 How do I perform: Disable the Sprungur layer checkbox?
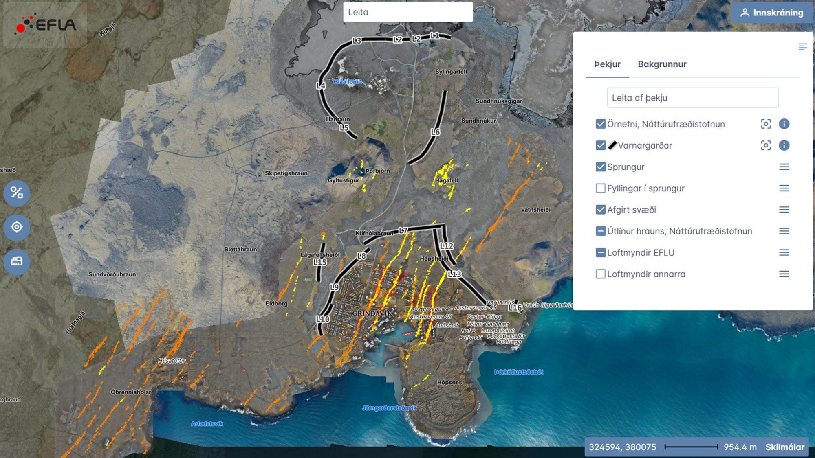click(x=600, y=167)
